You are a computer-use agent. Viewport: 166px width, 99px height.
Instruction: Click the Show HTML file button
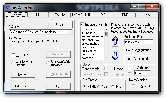click(x=58, y=74)
